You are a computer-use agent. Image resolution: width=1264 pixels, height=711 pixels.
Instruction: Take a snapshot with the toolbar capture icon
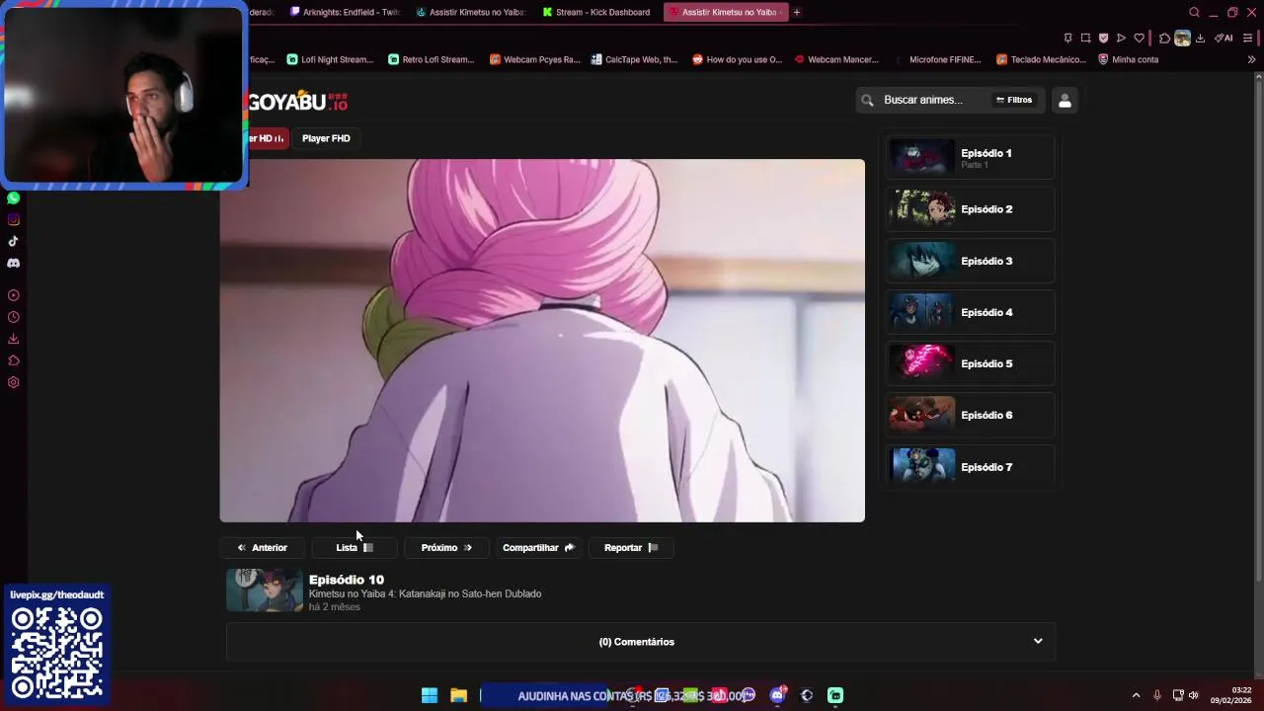(1085, 39)
